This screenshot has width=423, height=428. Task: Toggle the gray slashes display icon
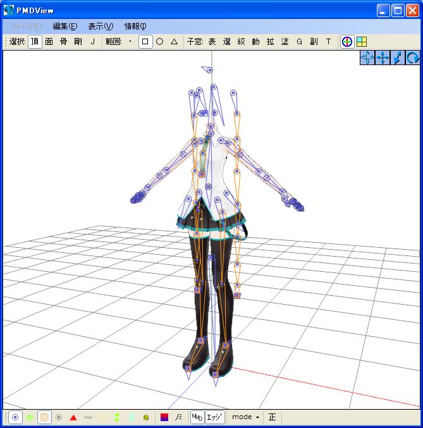[x=88, y=417]
